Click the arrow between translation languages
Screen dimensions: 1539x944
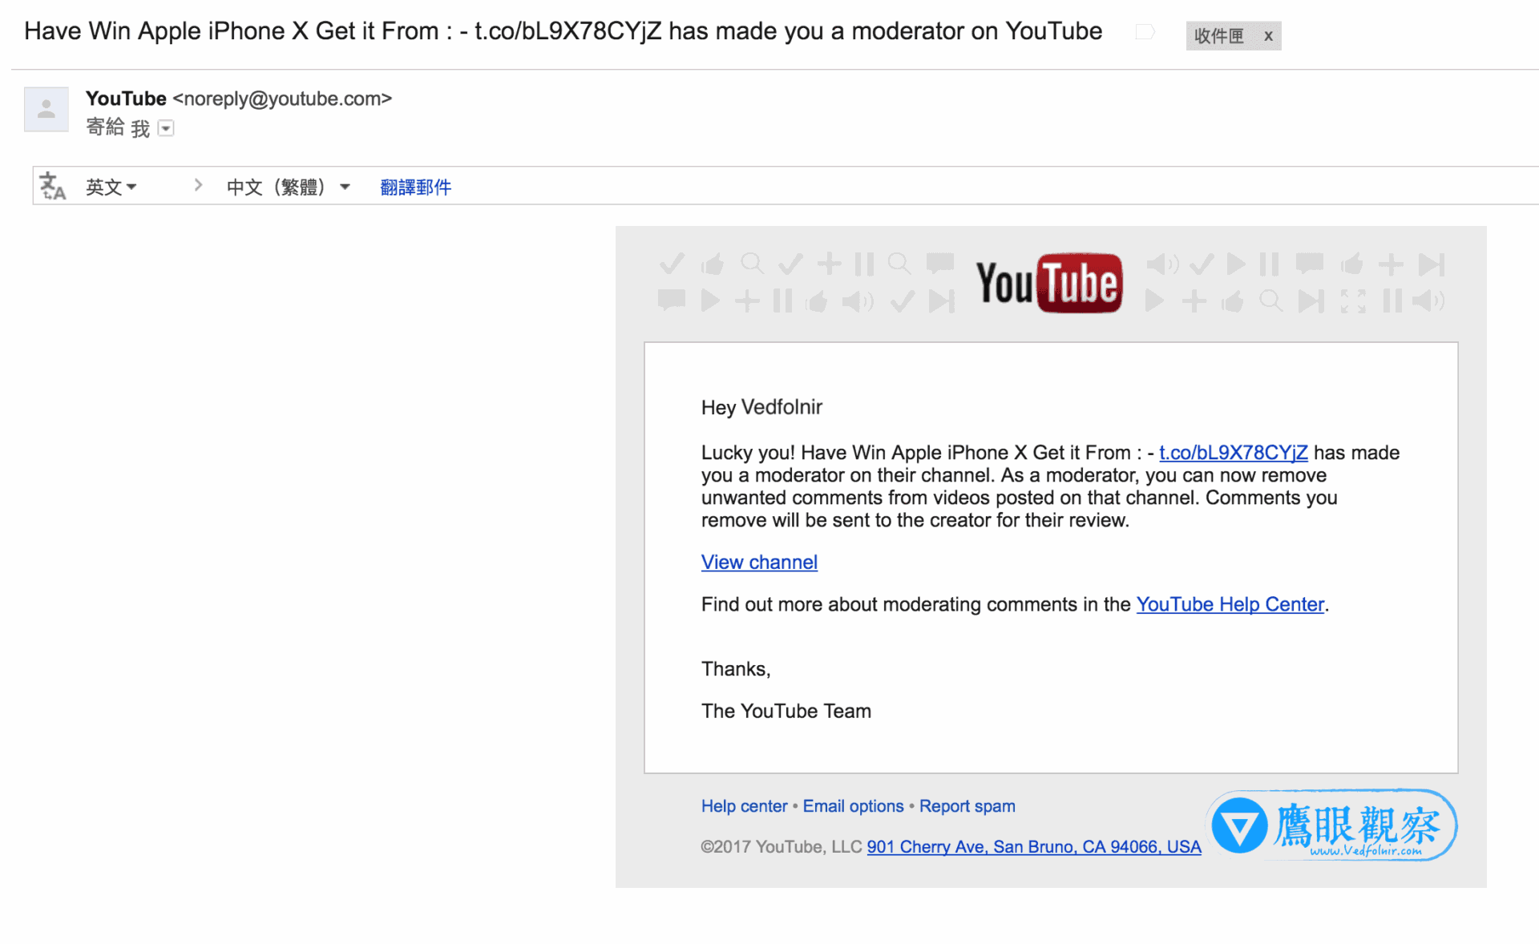198,186
